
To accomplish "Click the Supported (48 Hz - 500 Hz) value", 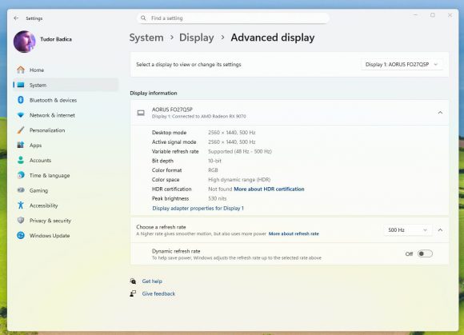I will click(240, 151).
